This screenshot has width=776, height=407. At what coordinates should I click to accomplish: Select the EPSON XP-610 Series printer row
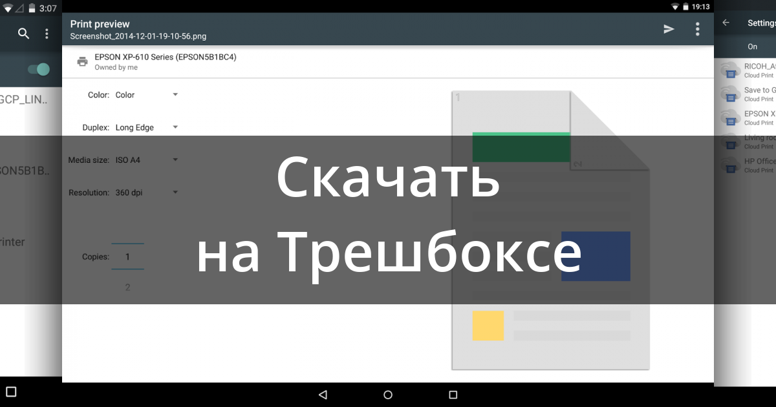pyautogui.click(x=388, y=61)
